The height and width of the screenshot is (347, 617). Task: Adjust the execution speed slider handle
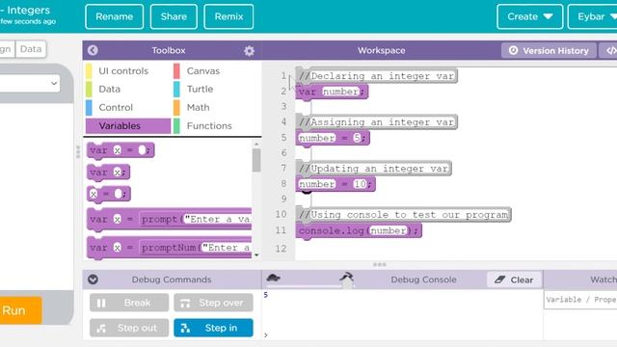[x=347, y=284]
